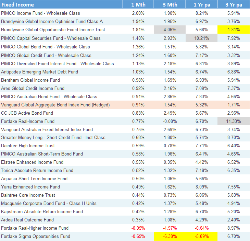Click PIMCO Australian Bond Fund - Wholesale Class
The height and width of the screenshot is (241, 250).
(x=49, y=97)
